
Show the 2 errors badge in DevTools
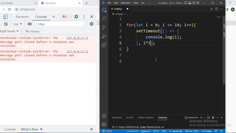coord(65,17)
